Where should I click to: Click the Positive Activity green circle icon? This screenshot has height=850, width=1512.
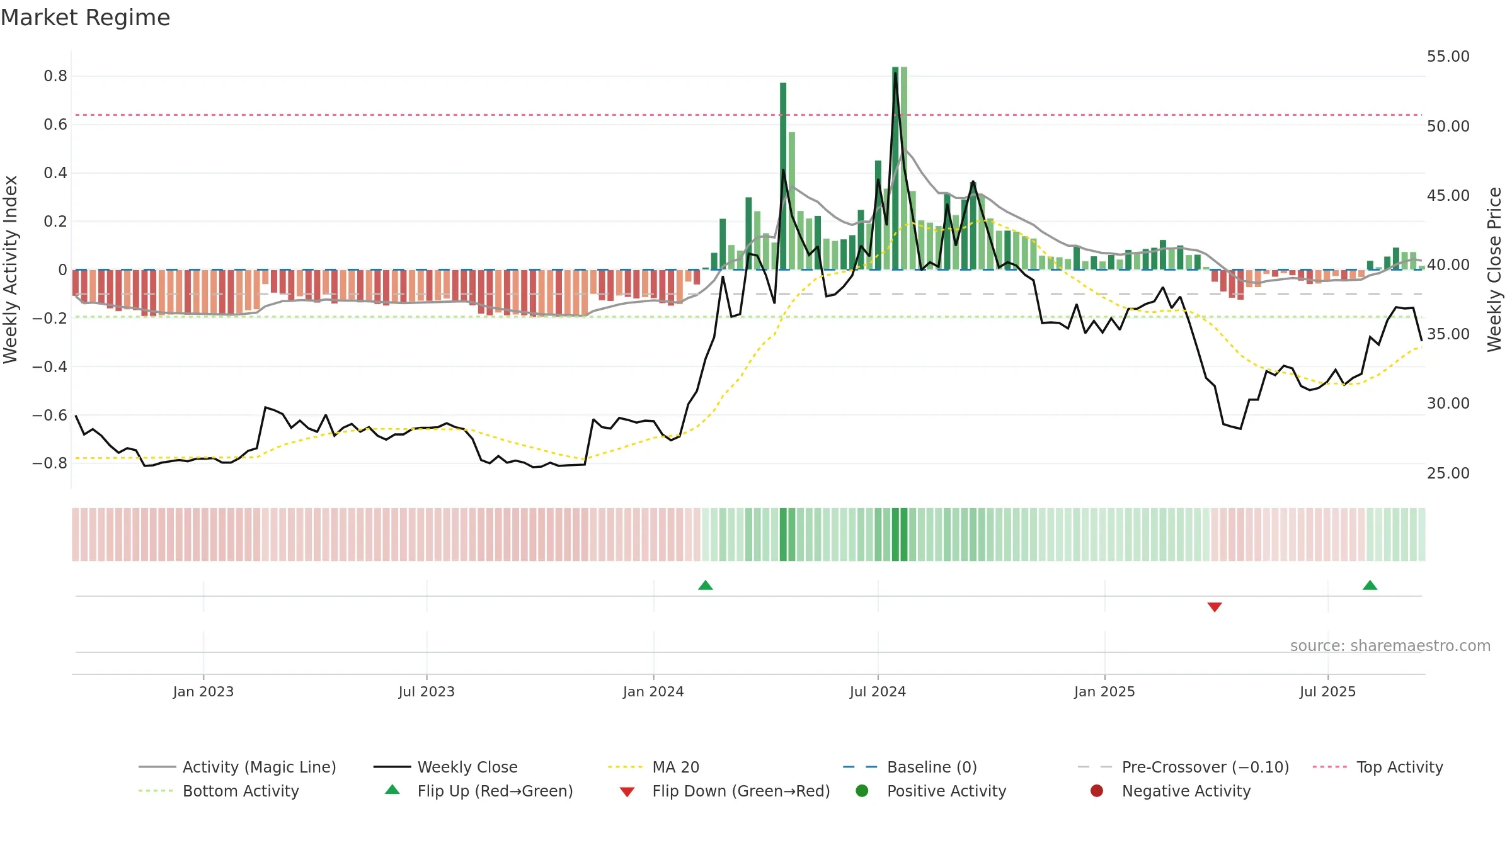pyautogui.click(x=862, y=791)
